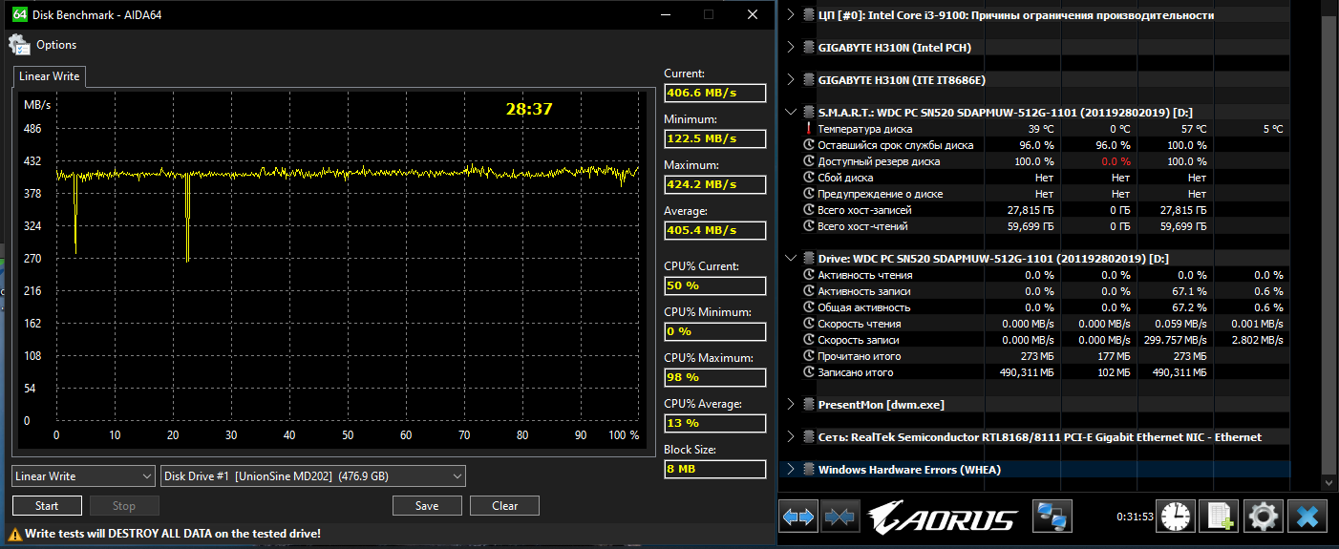Open the Linear Write test type dropdown
Screen dimensions: 1339x549
pyautogui.click(x=83, y=476)
